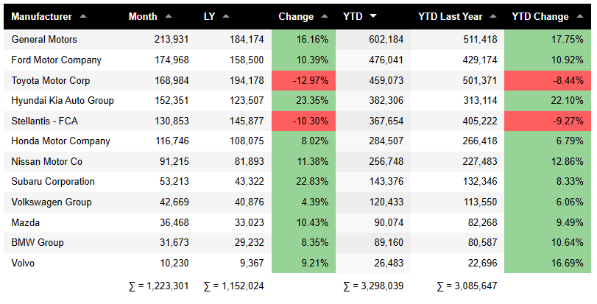Click the sort arrow in the plain Change header

pos(324,16)
